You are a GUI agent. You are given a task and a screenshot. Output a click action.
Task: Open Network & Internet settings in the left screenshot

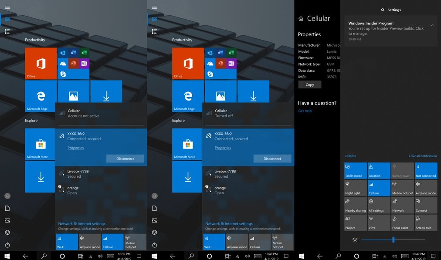82,224
